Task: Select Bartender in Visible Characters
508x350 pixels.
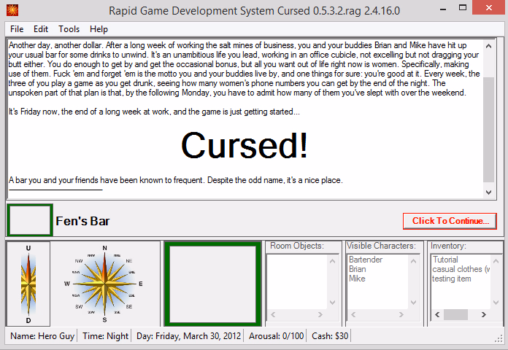Action: 366,260
